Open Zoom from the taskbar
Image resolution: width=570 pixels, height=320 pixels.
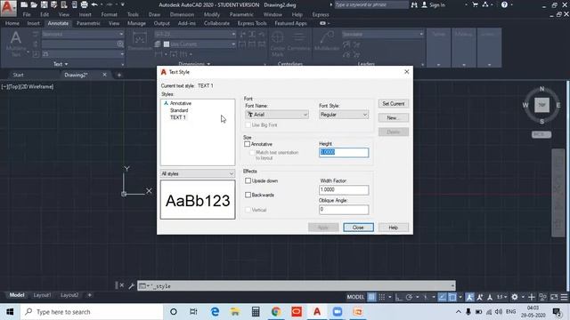coord(338,312)
